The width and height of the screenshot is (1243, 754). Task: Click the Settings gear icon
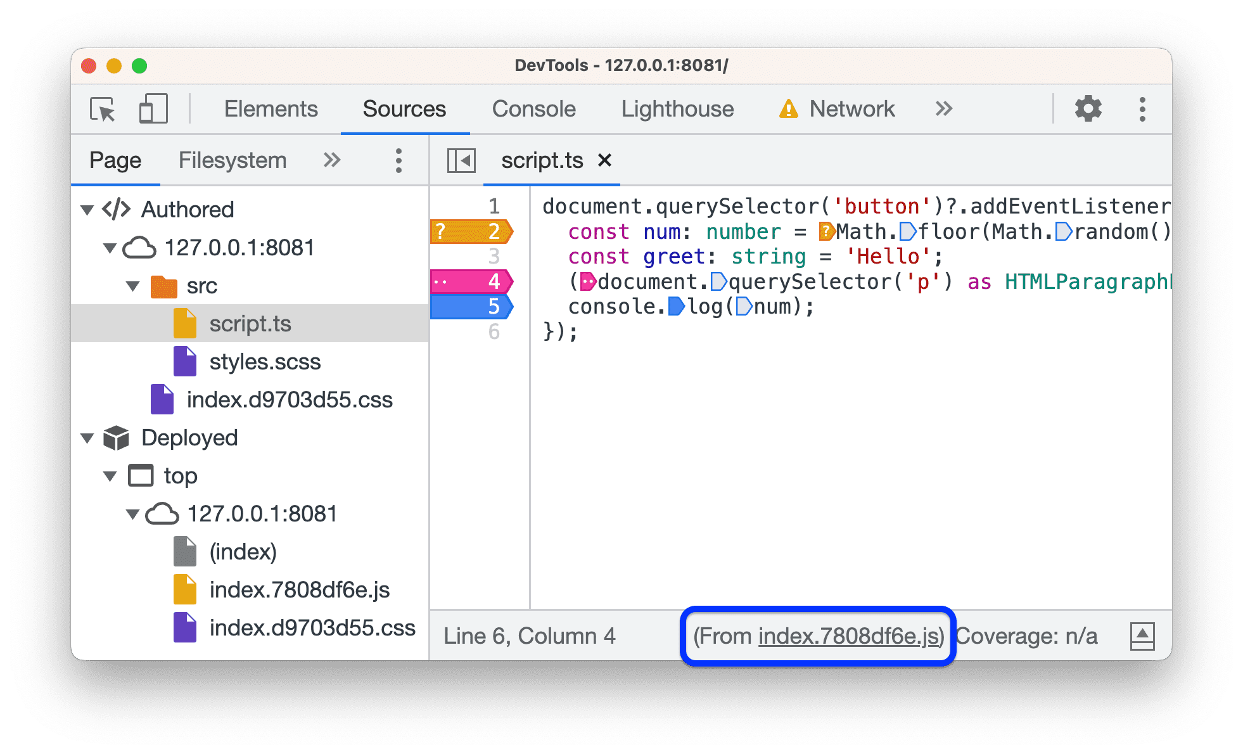coord(1085,108)
